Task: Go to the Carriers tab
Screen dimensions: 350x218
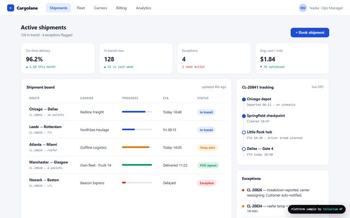Action: 101,8
